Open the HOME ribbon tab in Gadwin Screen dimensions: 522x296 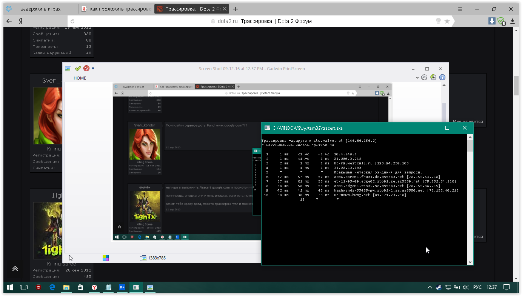click(x=80, y=78)
